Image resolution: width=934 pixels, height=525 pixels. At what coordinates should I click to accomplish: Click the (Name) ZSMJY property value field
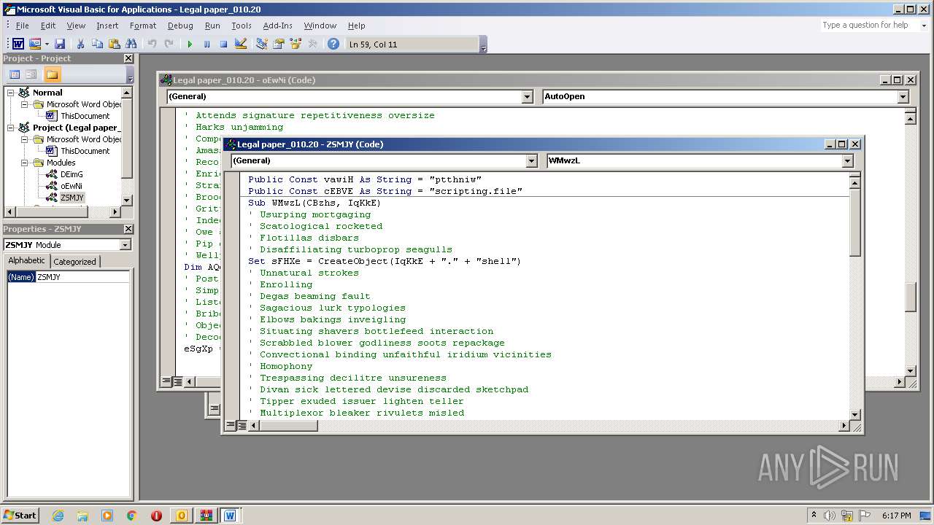click(82, 277)
